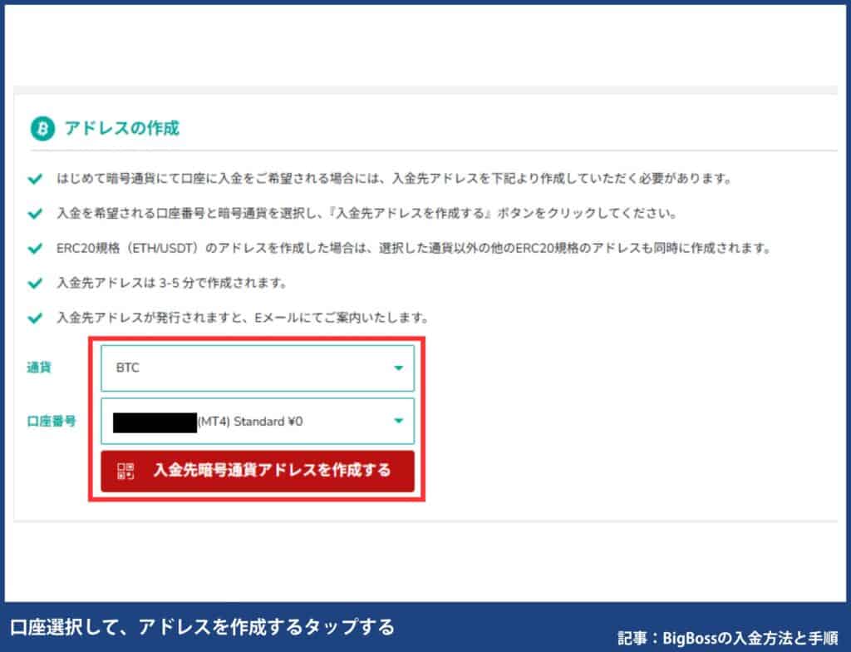Click the arrow on account number selector

click(x=398, y=421)
